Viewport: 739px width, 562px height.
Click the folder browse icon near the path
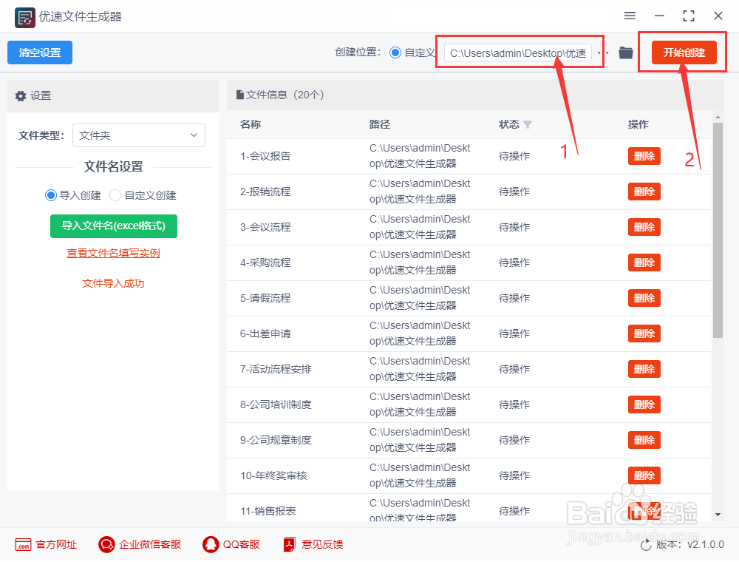point(625,53)
